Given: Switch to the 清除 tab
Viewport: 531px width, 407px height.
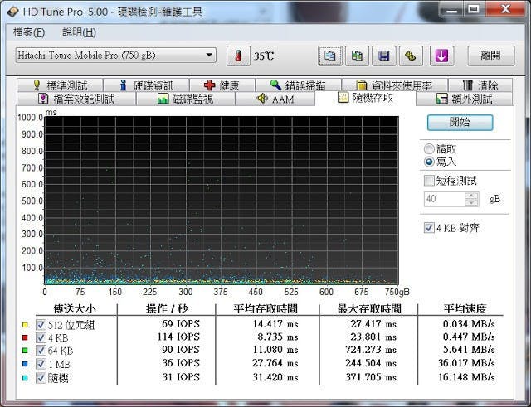Looking at the screenshot, I should pos(480,85).
